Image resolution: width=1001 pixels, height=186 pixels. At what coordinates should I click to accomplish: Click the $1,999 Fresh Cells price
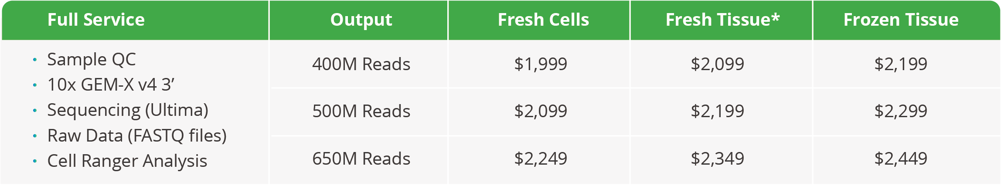click(541, 64)
